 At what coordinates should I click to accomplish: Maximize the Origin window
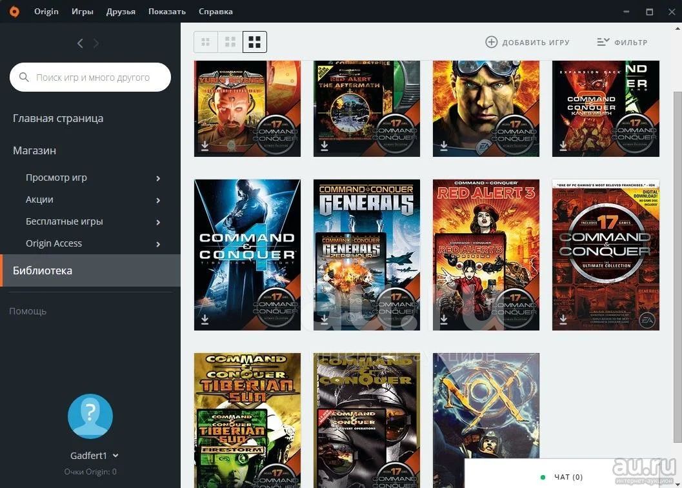pyautogui.click(x=649, y=12)
